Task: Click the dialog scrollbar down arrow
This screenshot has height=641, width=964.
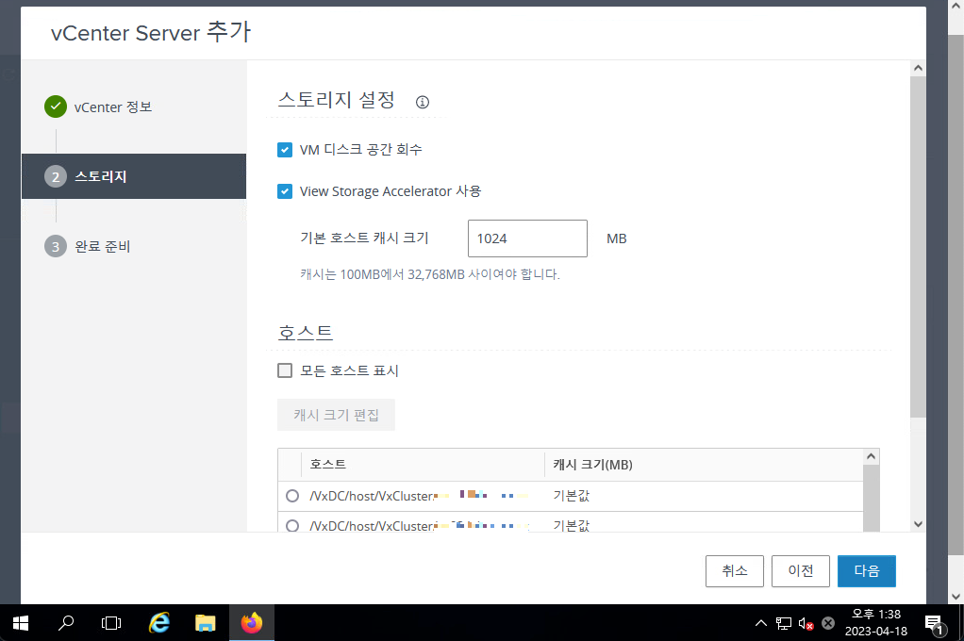Action: coord(918,524)
